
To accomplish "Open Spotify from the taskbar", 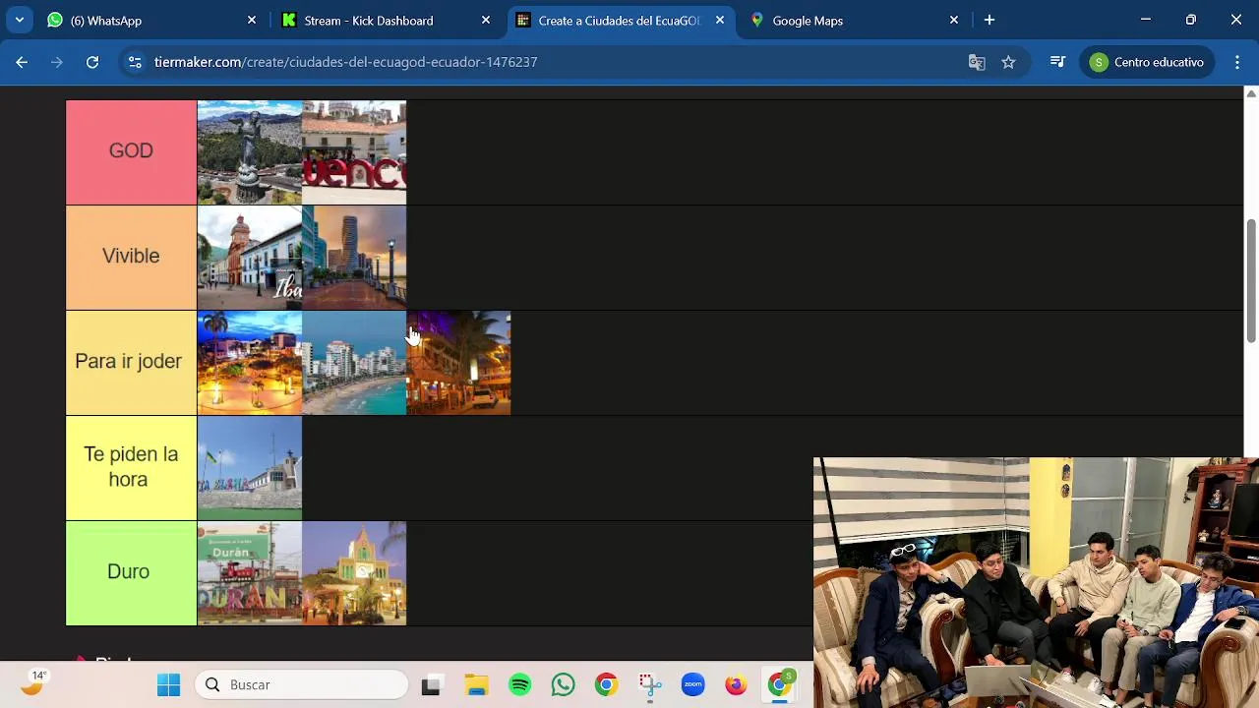I will (x=519, y=685).
